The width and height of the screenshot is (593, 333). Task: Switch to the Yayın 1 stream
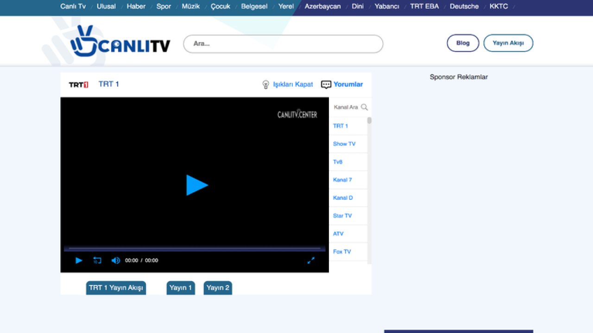point(181,288)
